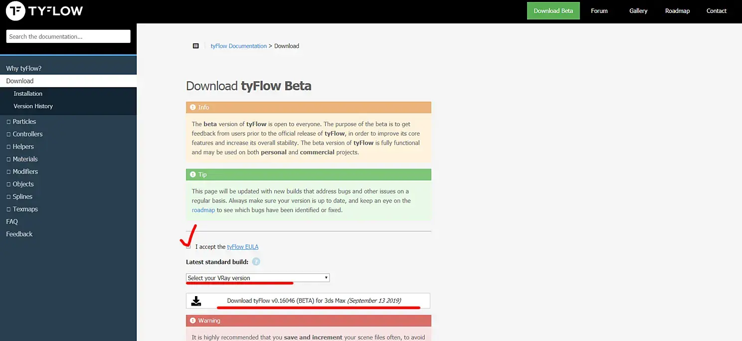Check the 'I accept the tyFlow EULA' checkbox

pos(188,246)
